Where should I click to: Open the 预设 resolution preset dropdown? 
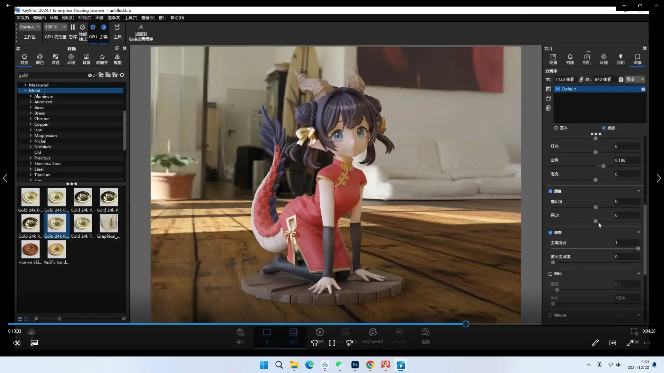(x=635, y=79)
